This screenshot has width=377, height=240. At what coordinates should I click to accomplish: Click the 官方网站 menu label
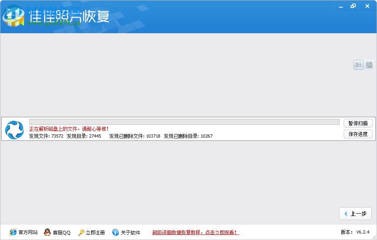[x=27, y=232]
